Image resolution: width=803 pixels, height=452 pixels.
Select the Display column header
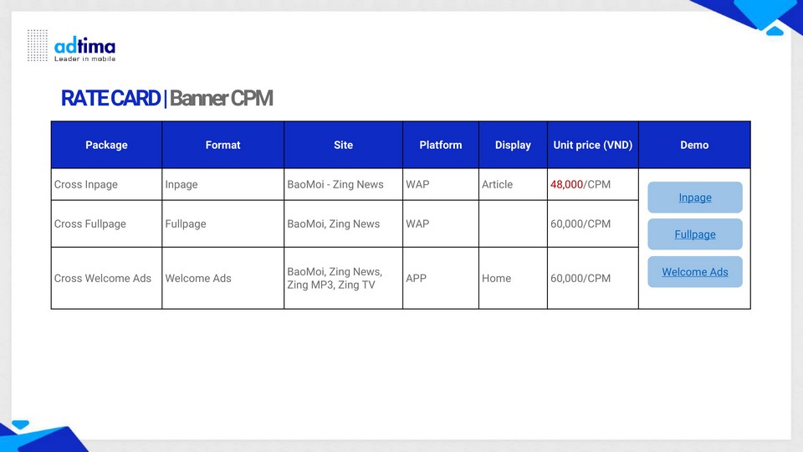513,145
